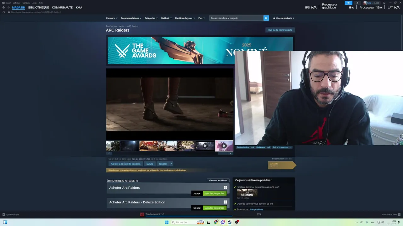Go back with the Steam back arrow
The width and height of the screenshot is (403, 226).
click(x=3, y=8)
